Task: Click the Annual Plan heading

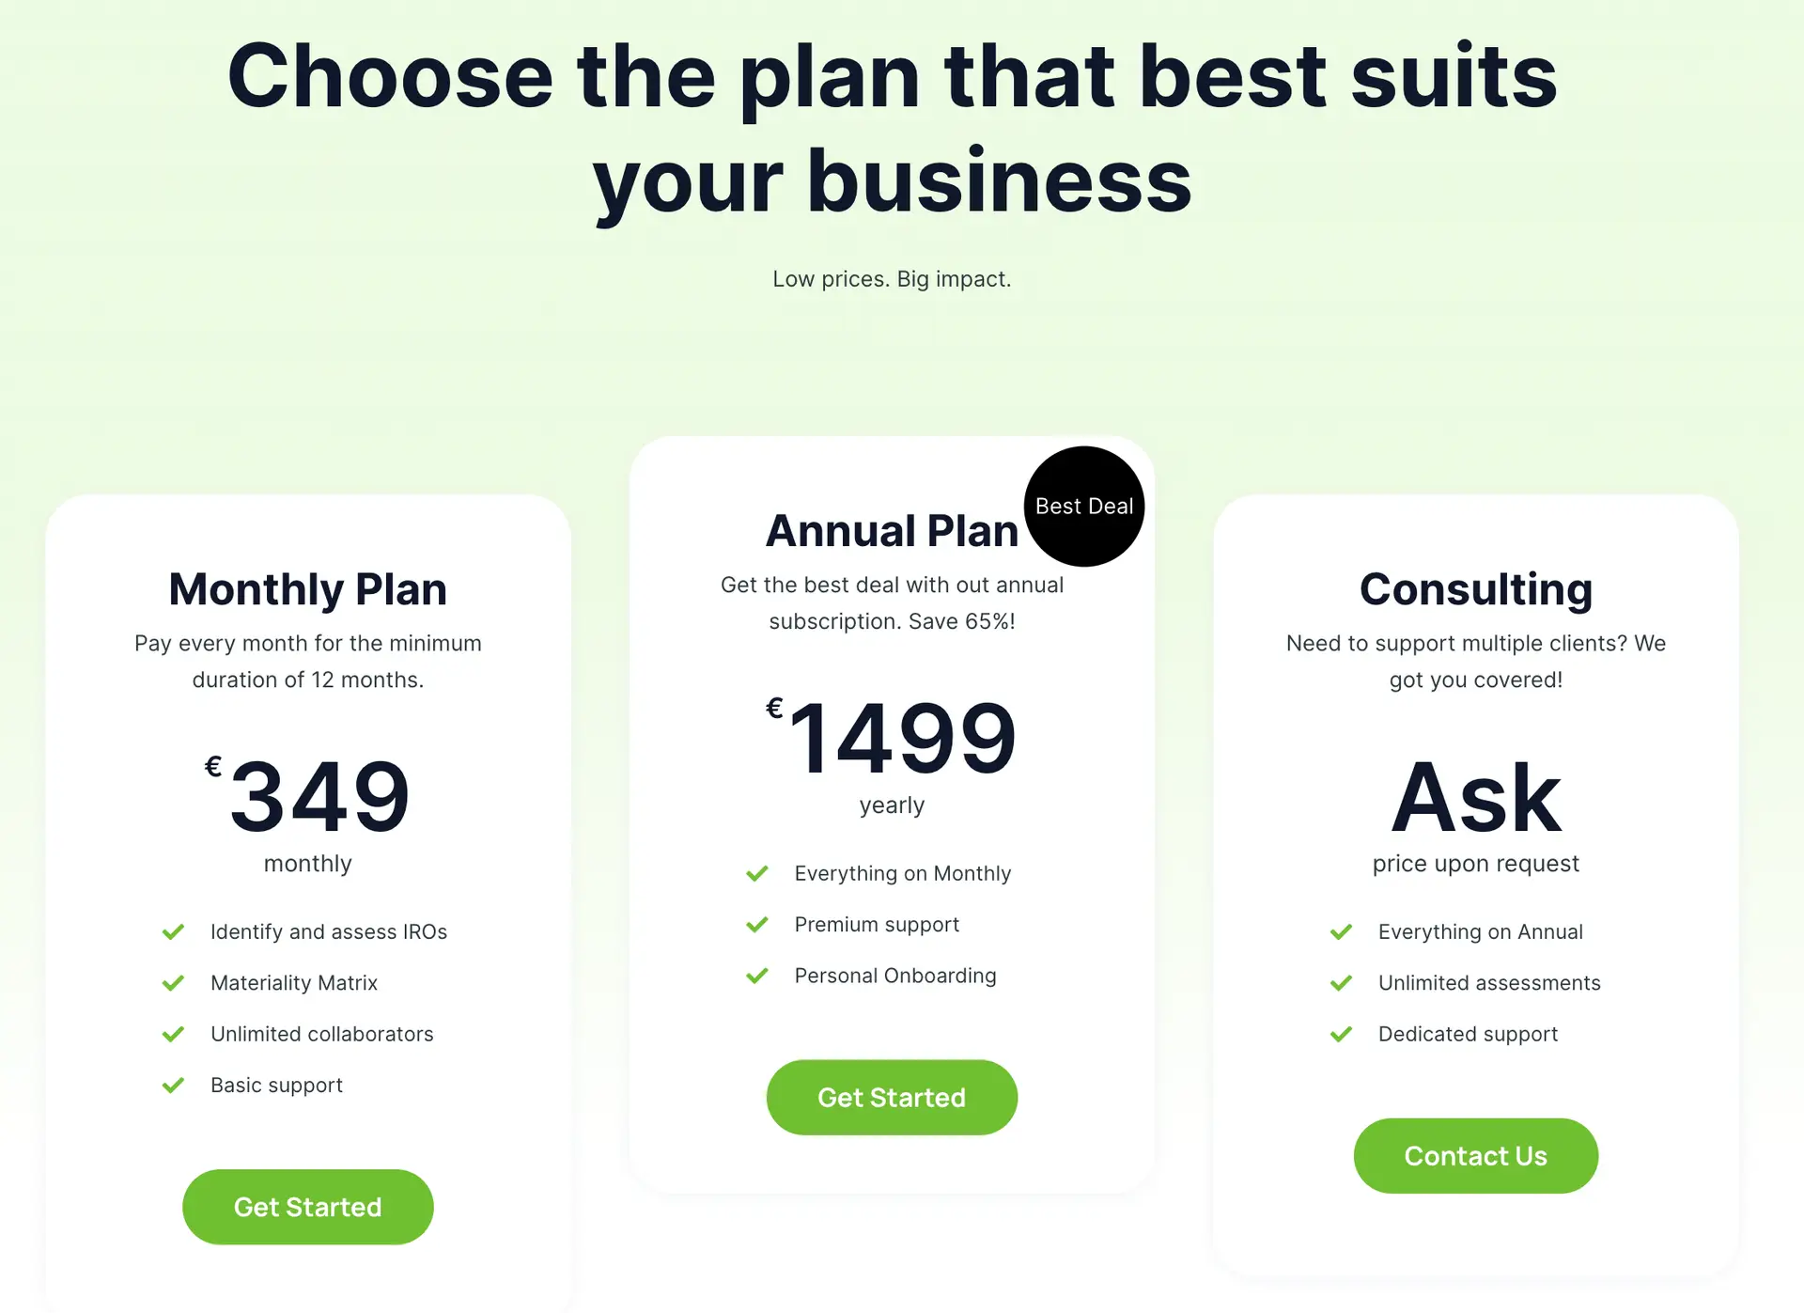Action: 891,529
